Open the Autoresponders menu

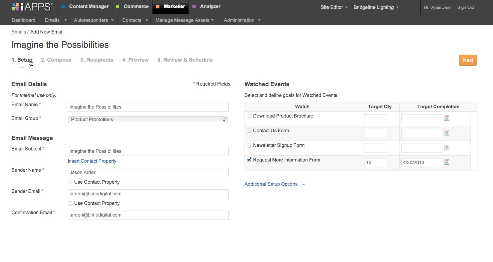tap(94, 20)
